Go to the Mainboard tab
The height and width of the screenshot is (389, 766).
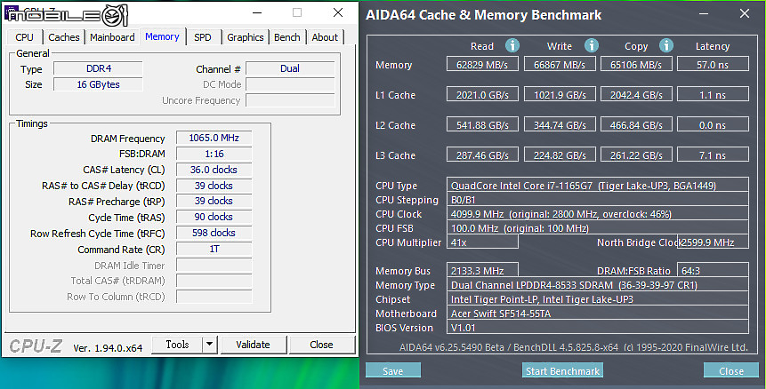(112, 37)
